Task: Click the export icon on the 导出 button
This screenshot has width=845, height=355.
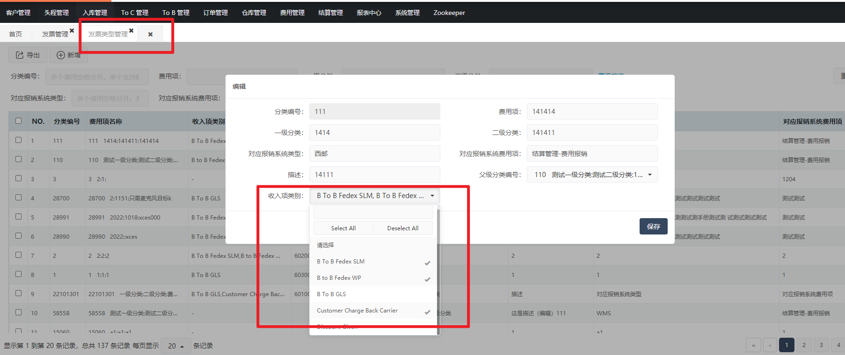Action: (20, 55)
